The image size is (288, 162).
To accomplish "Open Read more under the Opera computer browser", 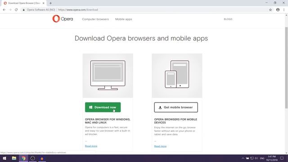I will coord(91,146).
